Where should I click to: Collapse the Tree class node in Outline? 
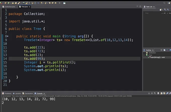click(144, 55)
